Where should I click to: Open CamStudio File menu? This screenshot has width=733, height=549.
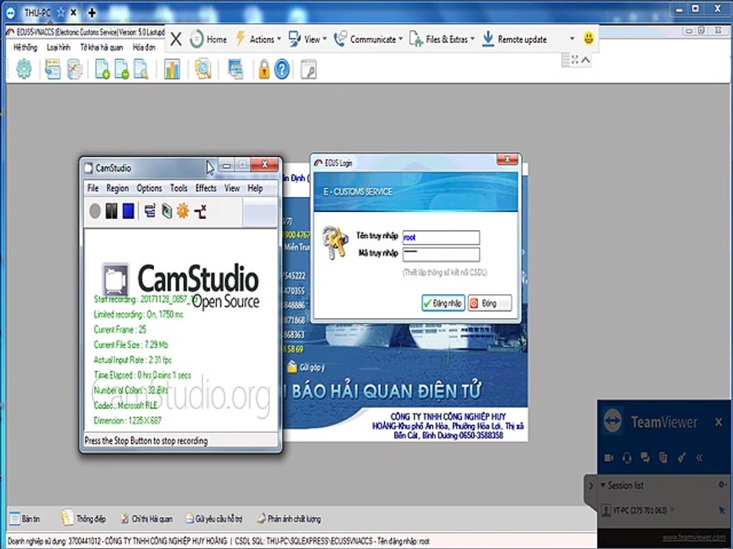point(92,188)
